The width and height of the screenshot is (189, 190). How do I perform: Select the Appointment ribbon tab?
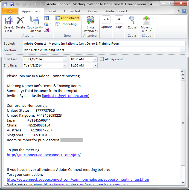[x=31, y=11]
